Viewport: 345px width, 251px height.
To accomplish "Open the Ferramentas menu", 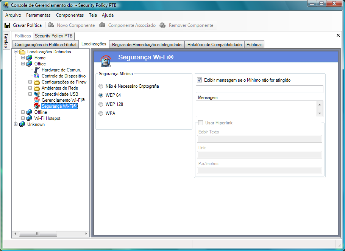I will [38, 15].
